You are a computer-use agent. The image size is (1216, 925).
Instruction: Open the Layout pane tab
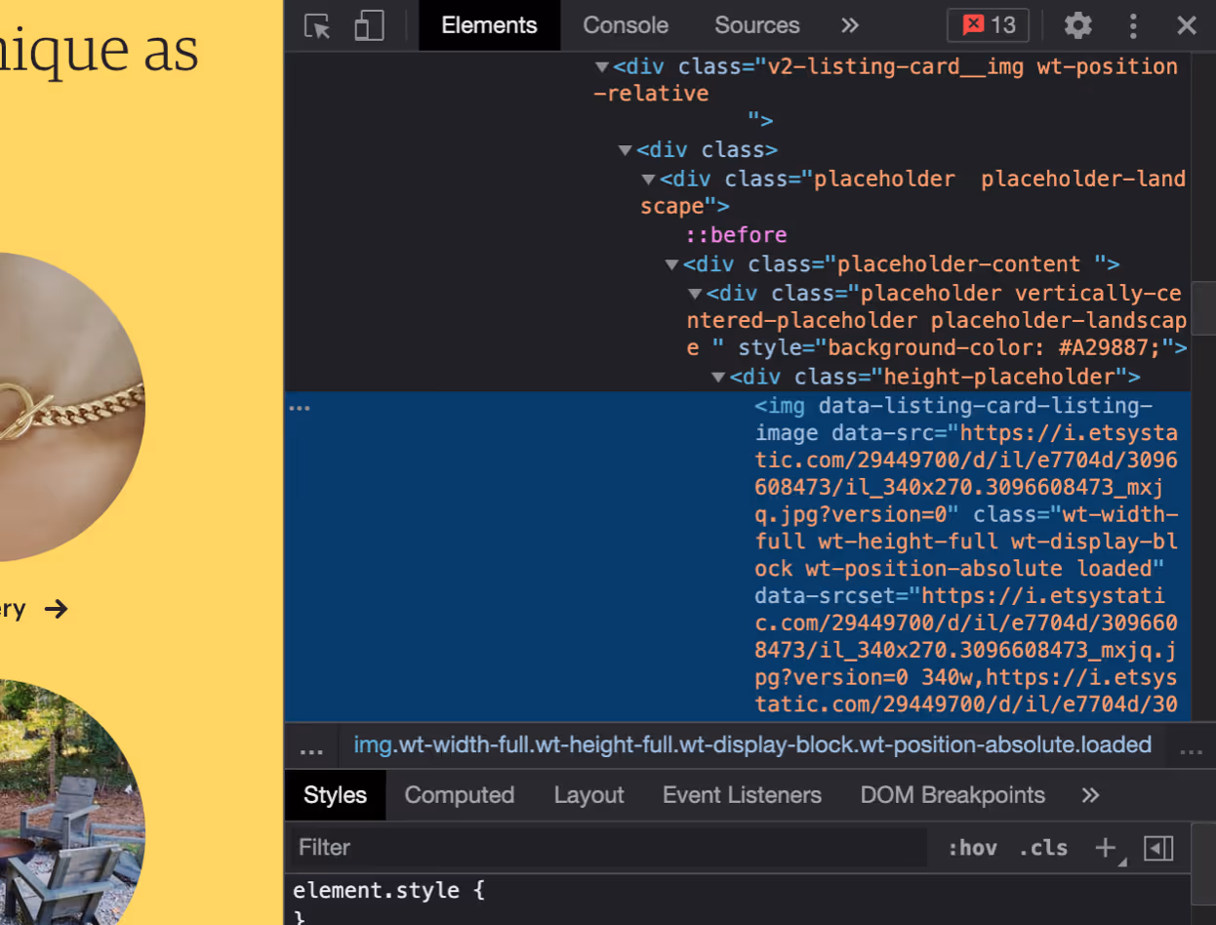coord(588,795)
